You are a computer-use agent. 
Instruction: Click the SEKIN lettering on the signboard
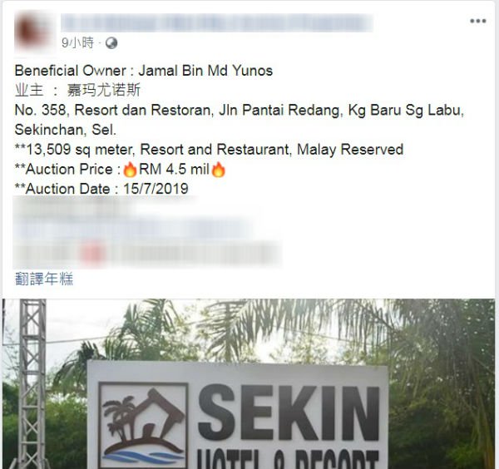pos(289,413)
